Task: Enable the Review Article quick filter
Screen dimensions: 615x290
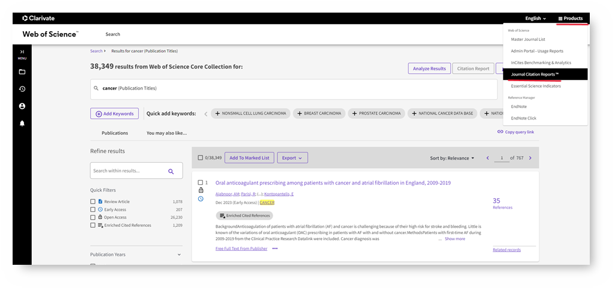Action: click(93, 201)
